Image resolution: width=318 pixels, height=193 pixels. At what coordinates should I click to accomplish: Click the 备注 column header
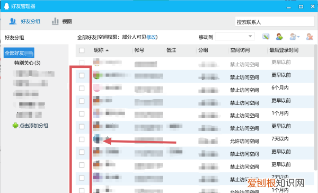[171, 50]
